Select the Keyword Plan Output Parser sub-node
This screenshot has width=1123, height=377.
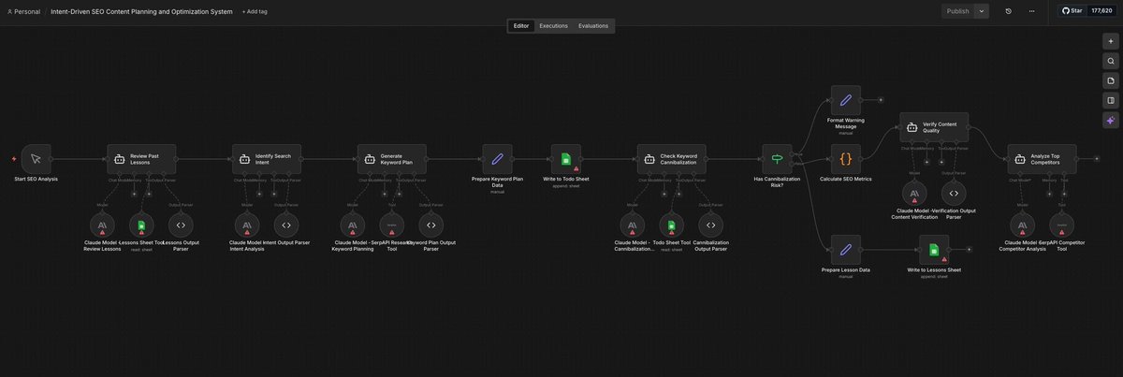[431, 225]
